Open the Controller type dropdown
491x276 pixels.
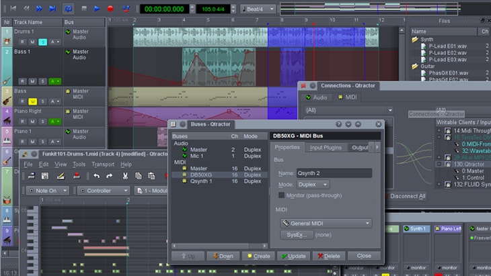[x=104, y=190]
